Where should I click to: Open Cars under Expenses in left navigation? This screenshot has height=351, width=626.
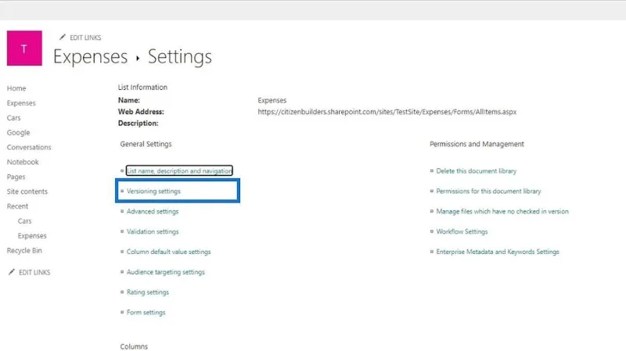[x=13, y=118]
